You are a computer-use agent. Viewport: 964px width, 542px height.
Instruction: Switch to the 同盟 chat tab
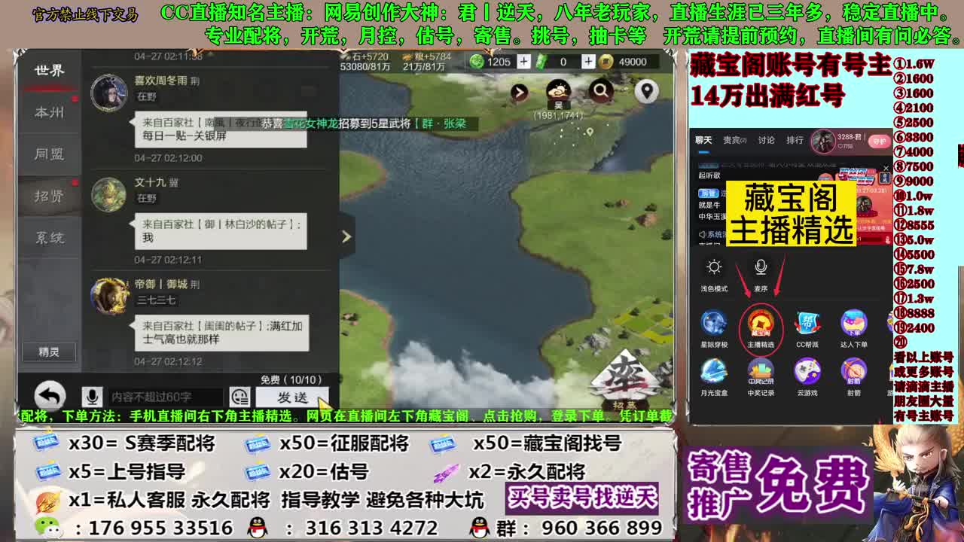(x=49, y=154)
